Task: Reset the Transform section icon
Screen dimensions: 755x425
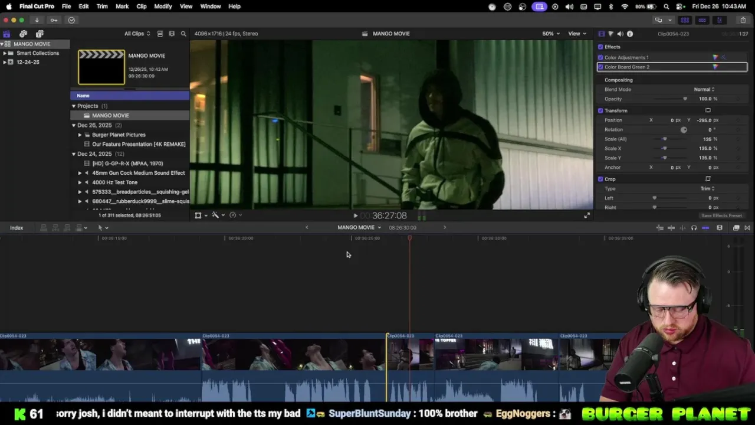Action: pos(708,110)
